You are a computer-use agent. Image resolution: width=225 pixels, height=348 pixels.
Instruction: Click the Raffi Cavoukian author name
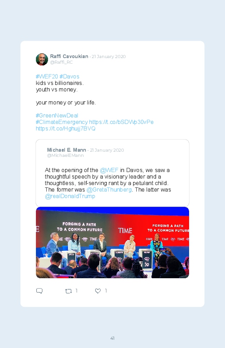tap(69, 56)
